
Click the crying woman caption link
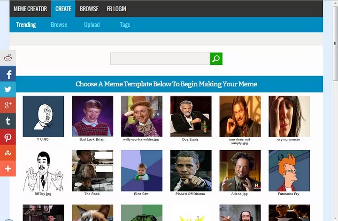[288, 139]
